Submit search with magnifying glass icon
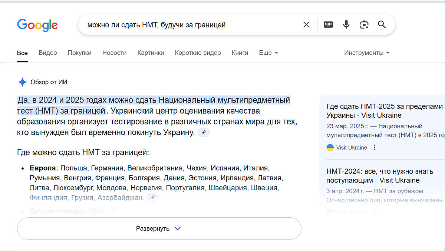Viewport: 445px width, 251px height. [382, 25]
